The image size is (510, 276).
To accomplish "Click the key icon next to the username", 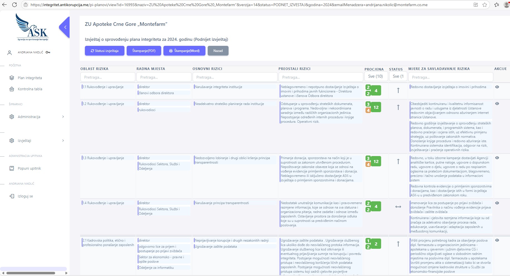I will pyautogui.click(x=48, y=52).
